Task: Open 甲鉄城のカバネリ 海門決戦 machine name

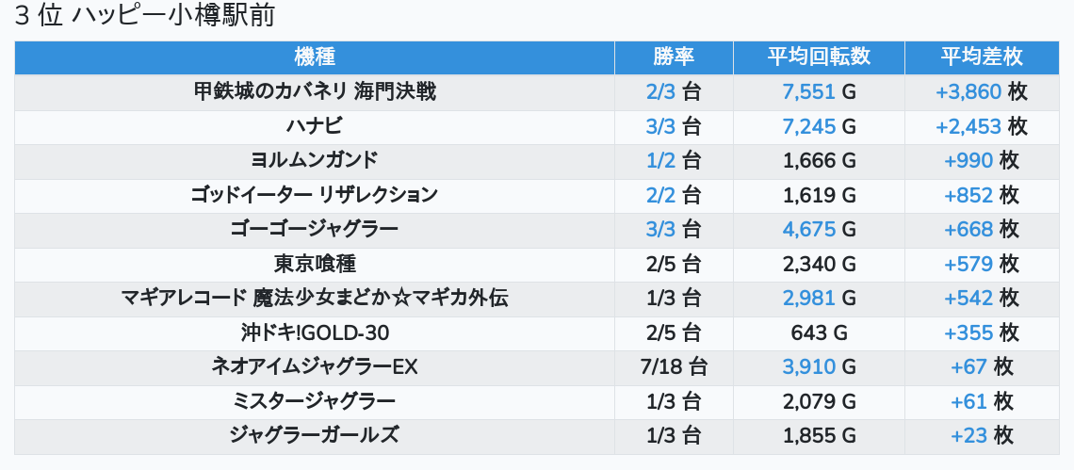Action: pos(314,91)
